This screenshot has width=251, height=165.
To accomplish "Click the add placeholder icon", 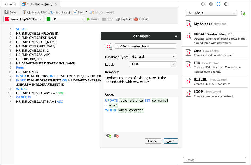I will click(x=108, y=136).
